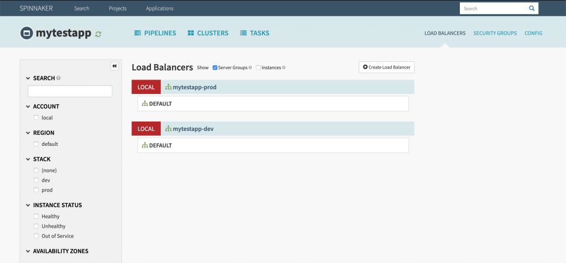Open the SECURITY GROUPS link
Screen dimensions: 566x263
(495, 33)
